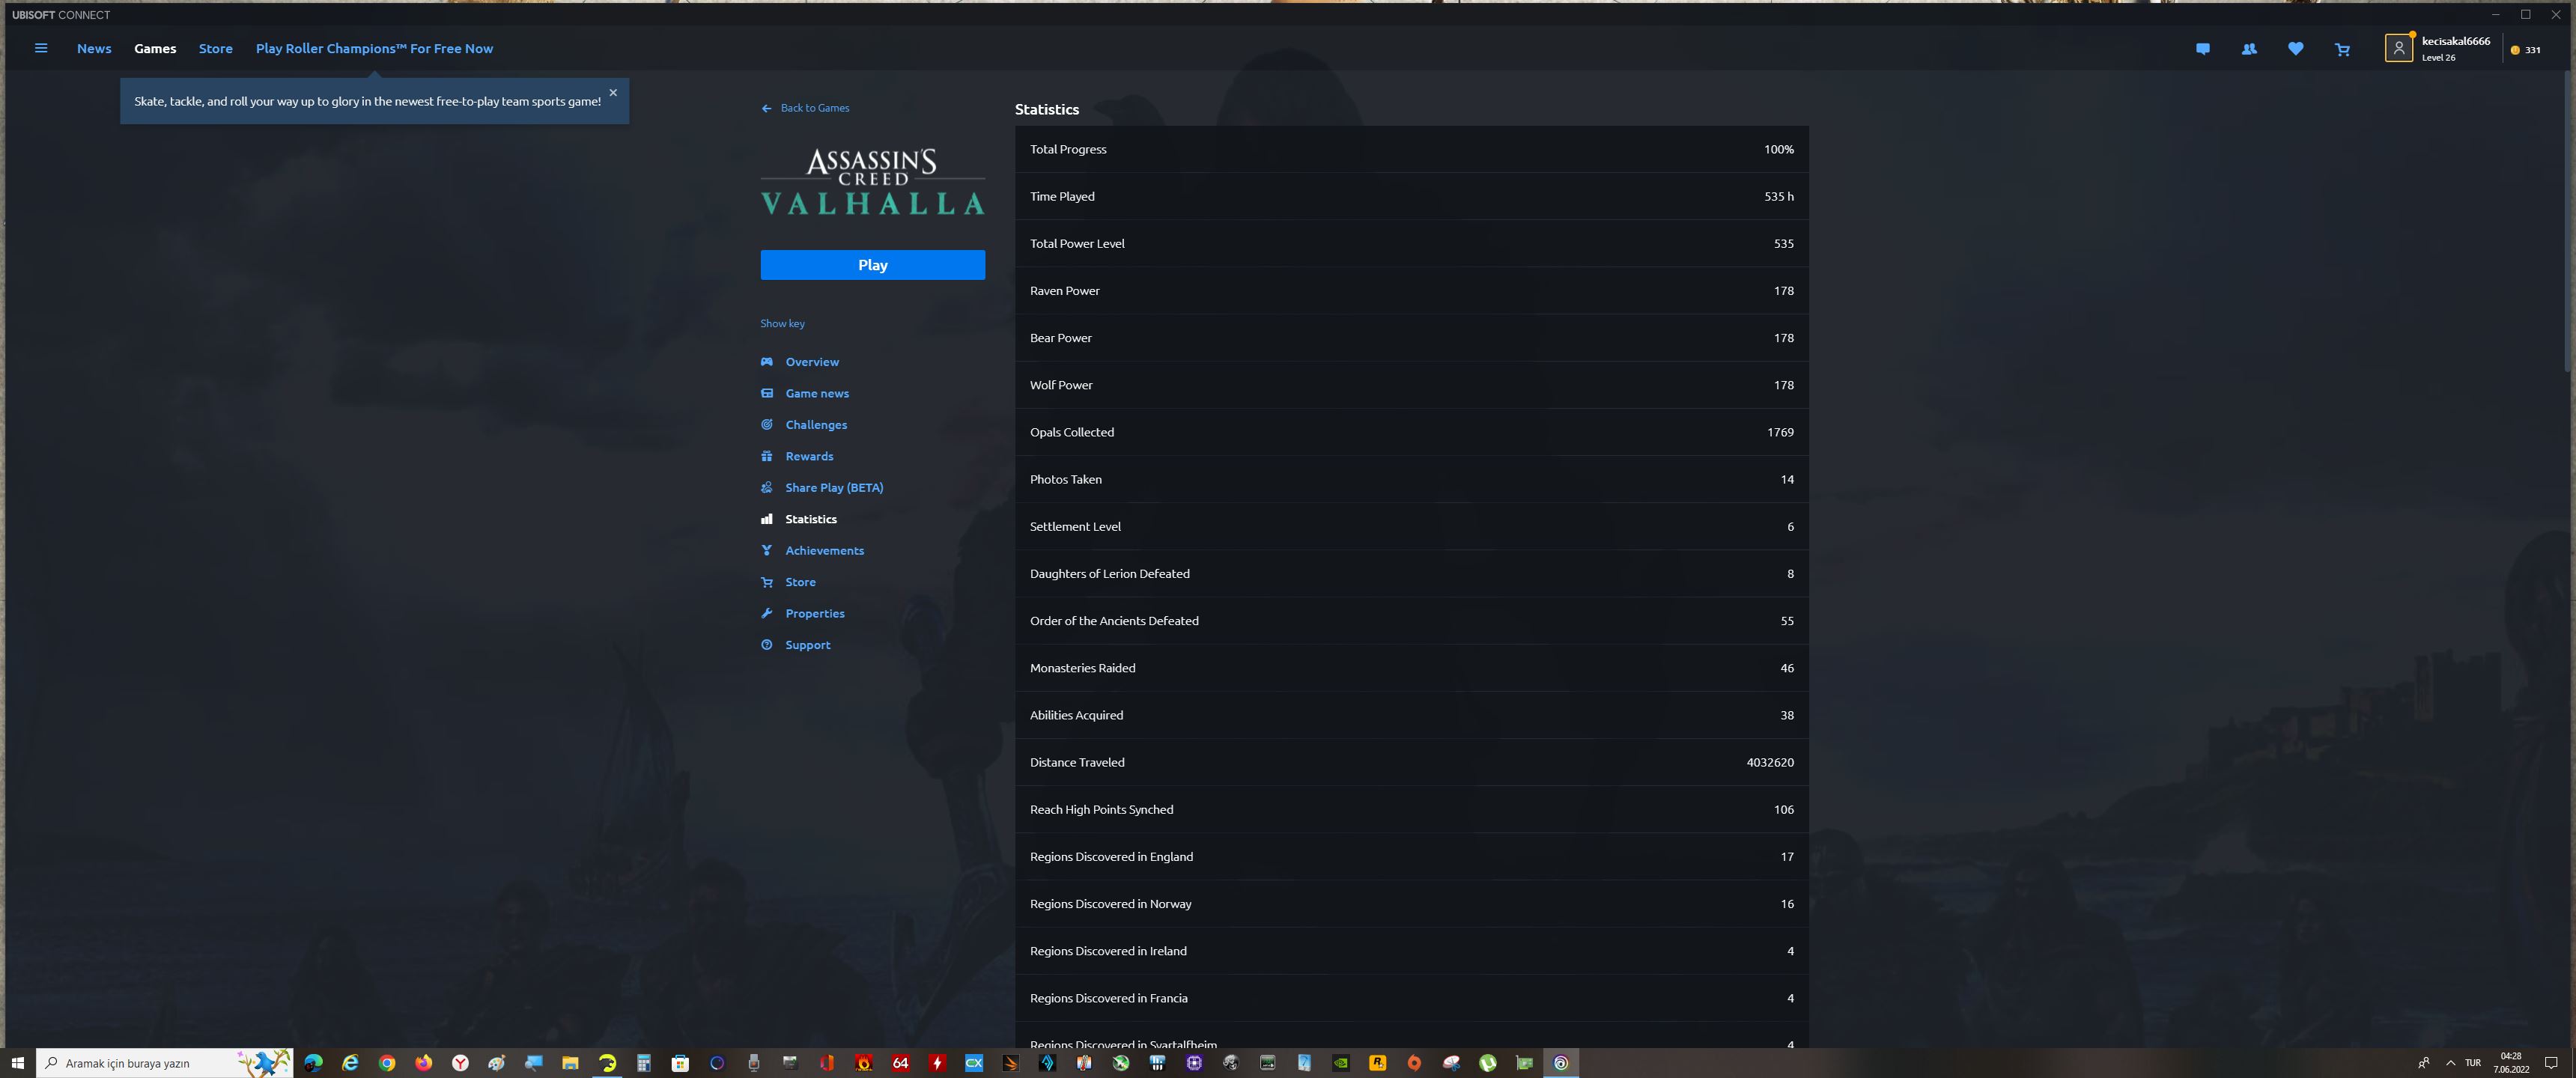Click the Store cart icon in sidebar

point(767,582)
